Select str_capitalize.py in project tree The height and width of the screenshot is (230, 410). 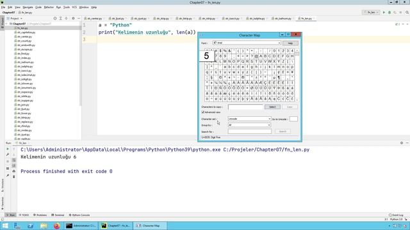click(x=26, y=33)
